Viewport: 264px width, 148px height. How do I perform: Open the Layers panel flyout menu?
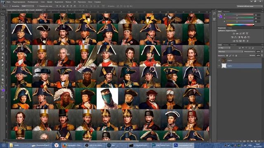click(x=262, y=45)
